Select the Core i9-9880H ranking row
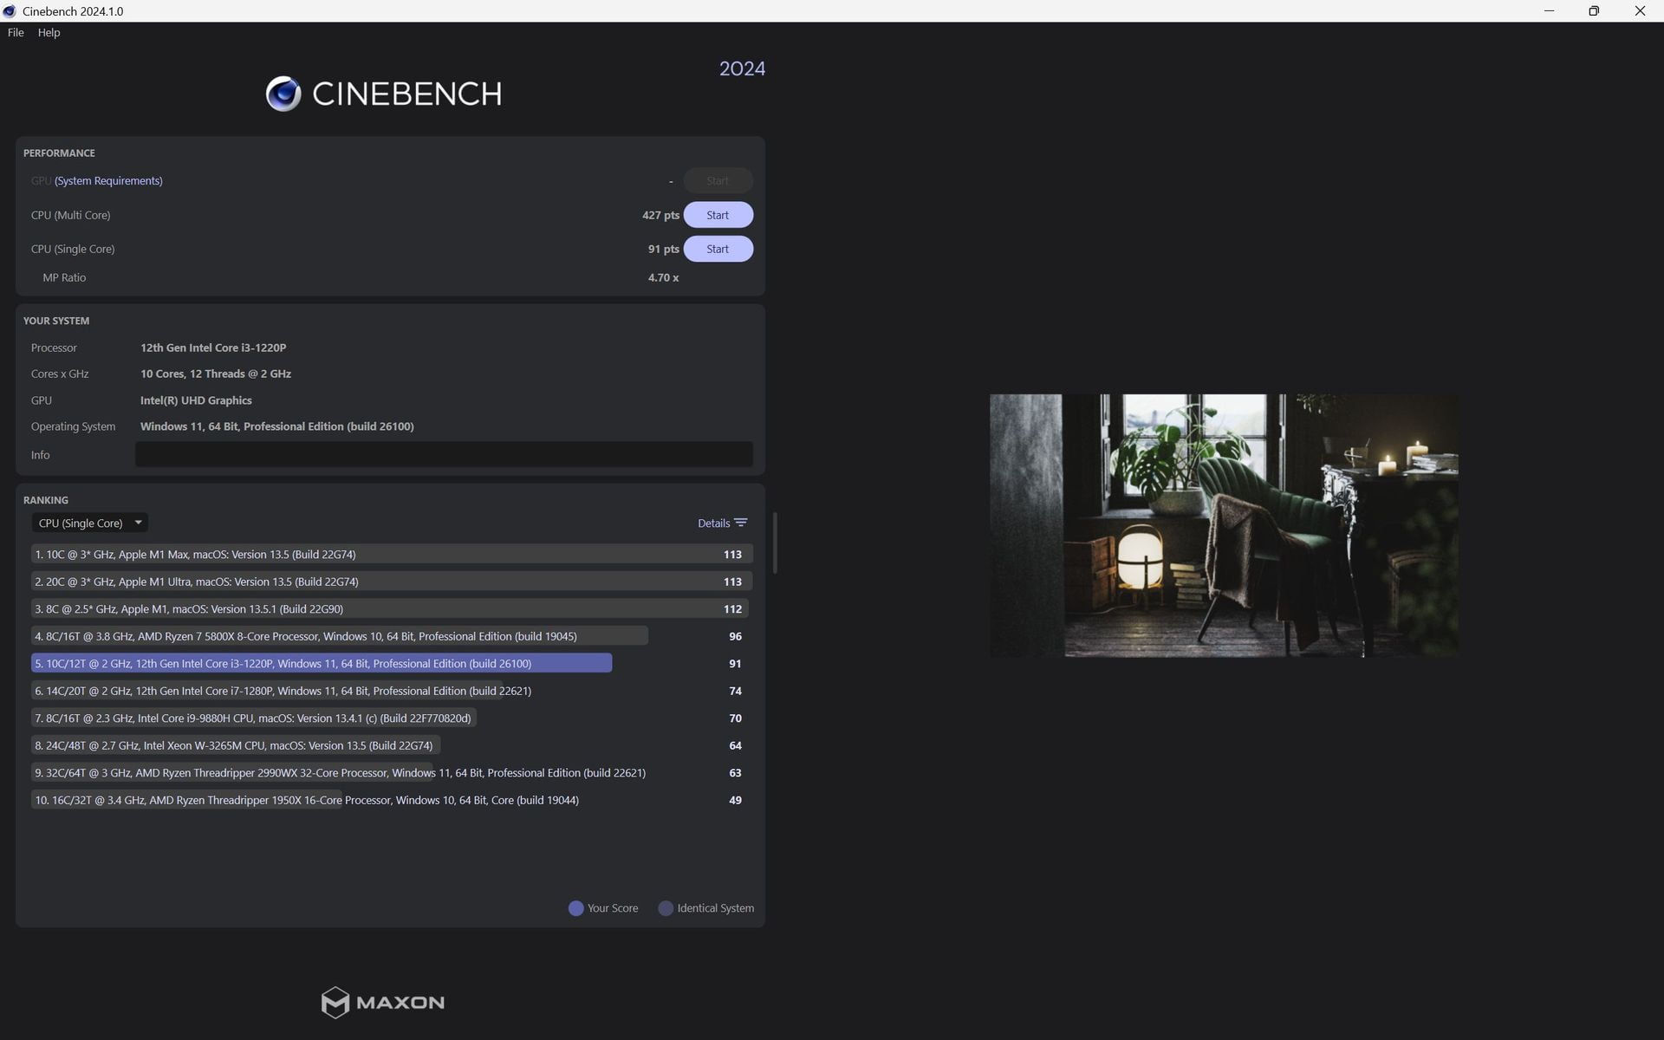The image size is (1664, 1040). click(392, 718)
